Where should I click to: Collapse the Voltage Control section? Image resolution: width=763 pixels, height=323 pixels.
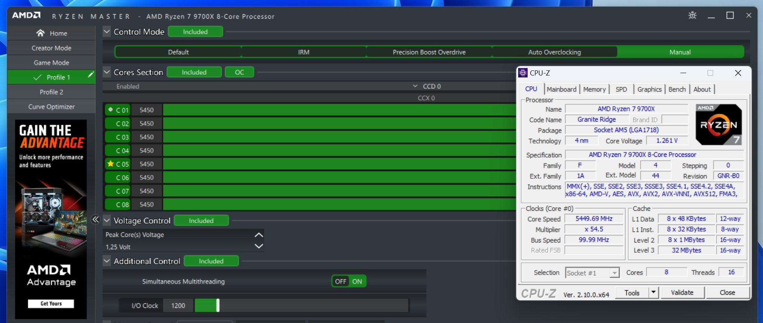click(107, 220)
